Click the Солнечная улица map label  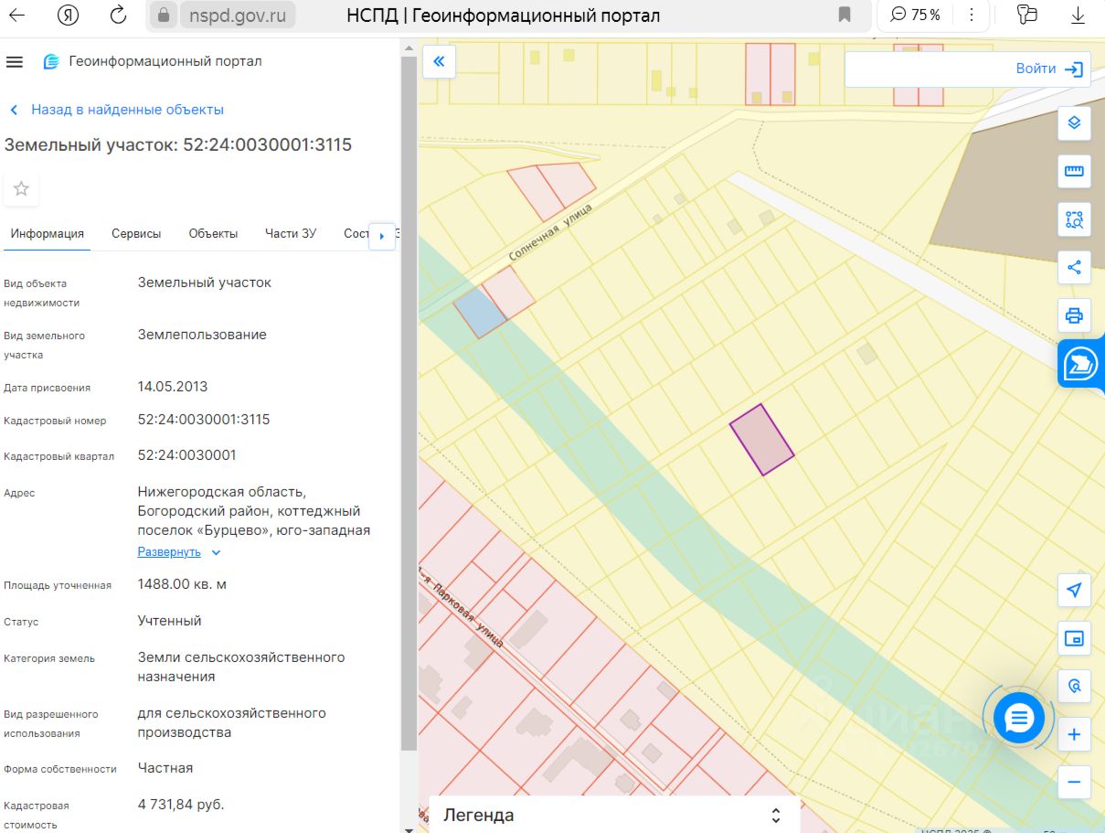click(550, 232)
